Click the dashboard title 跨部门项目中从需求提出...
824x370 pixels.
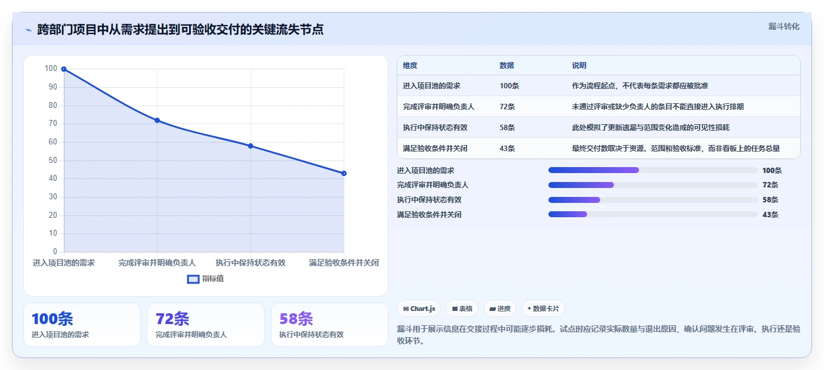click(x=180, y=30)
